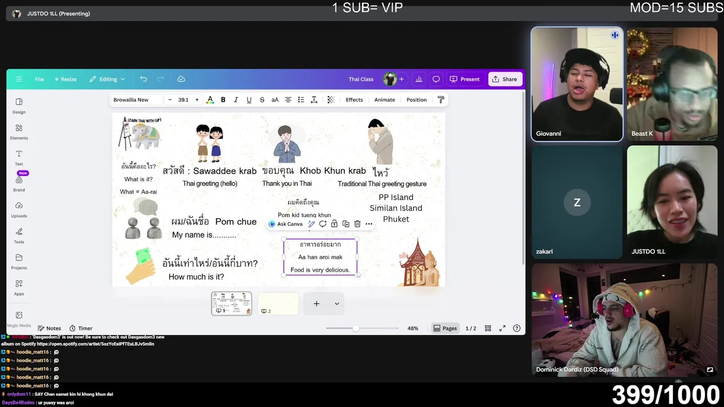Toggle uppercase aA formatting
This screenshot has width=724, height=407.
coord(275,99)
